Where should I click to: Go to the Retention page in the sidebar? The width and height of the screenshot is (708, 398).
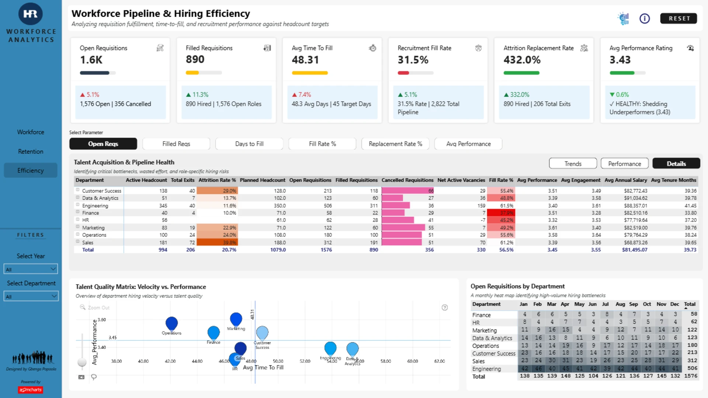[31, 151]
